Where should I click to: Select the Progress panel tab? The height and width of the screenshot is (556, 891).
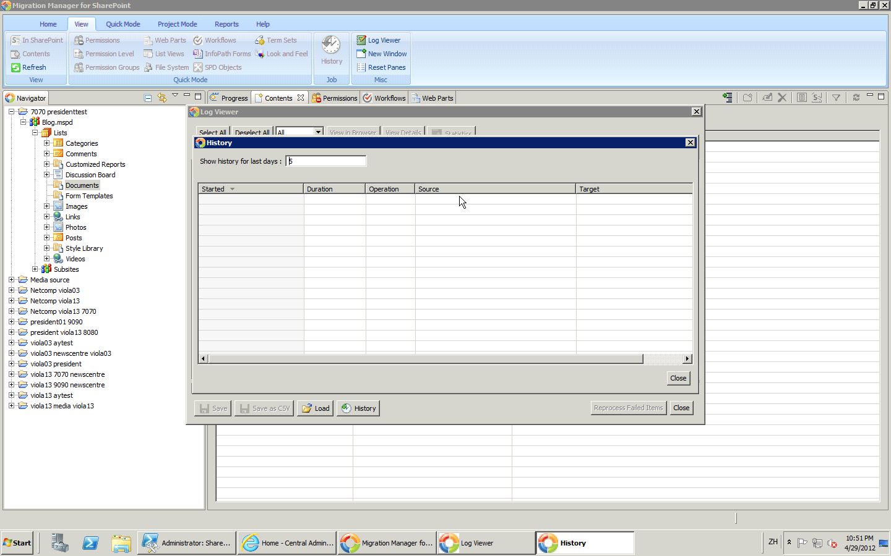[228, 98]
